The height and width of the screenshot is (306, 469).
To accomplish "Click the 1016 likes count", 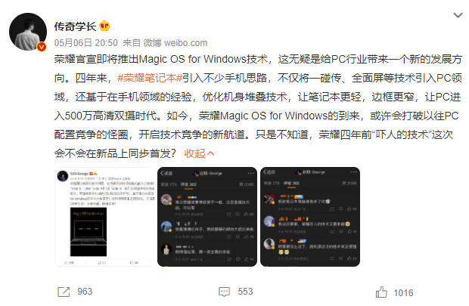I will tap(403, 293).
